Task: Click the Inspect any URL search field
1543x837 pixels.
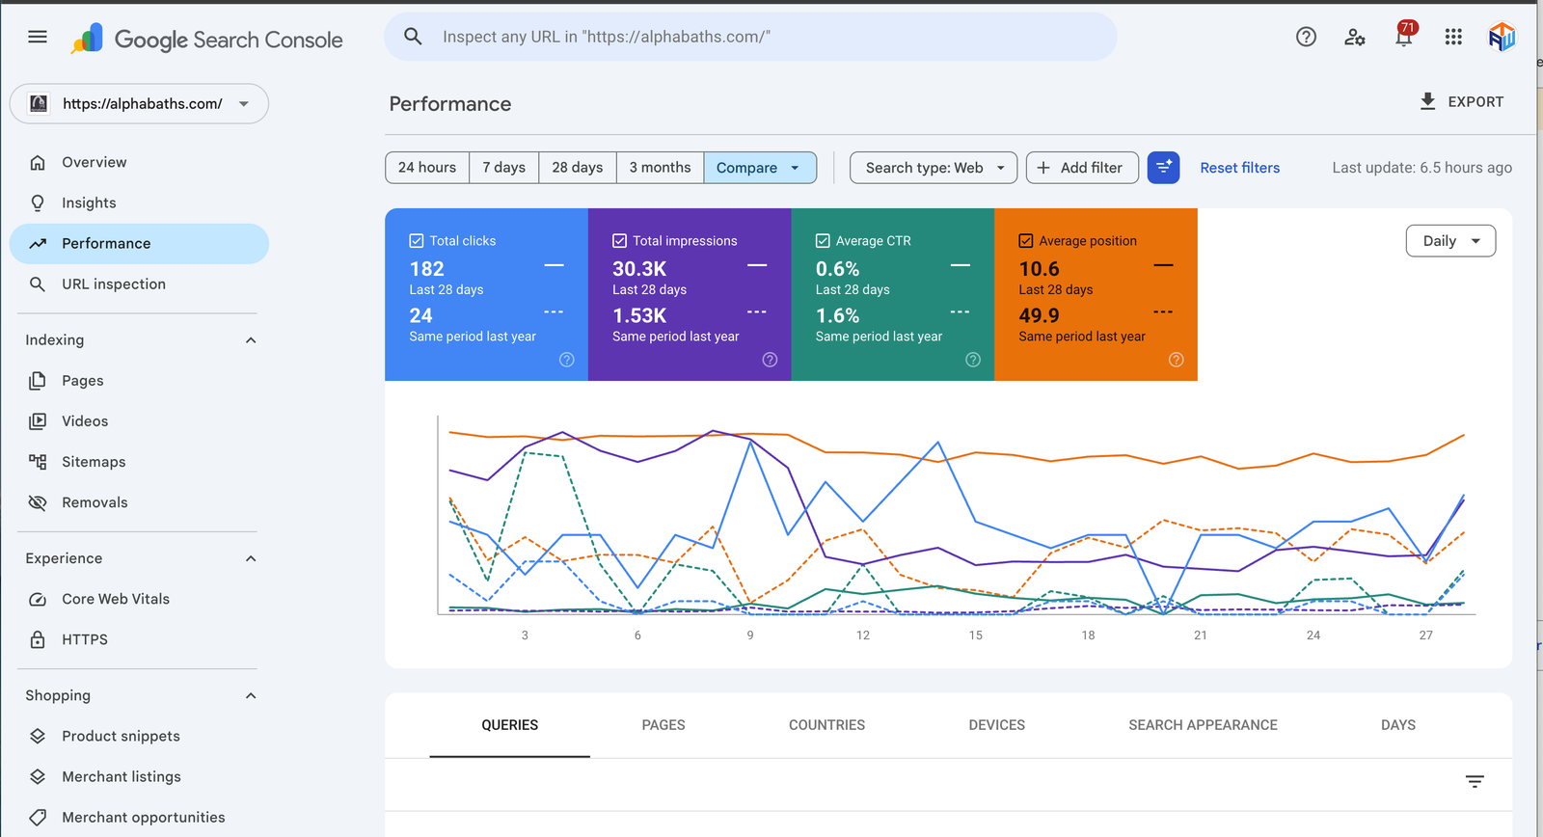Action: pyautogui.click(x=750, y=37)
